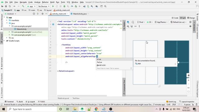Image resolution: width=199 pixels, height=112 pixels.
Task: Click the zoom to fit screen icon
Action: 188,91
